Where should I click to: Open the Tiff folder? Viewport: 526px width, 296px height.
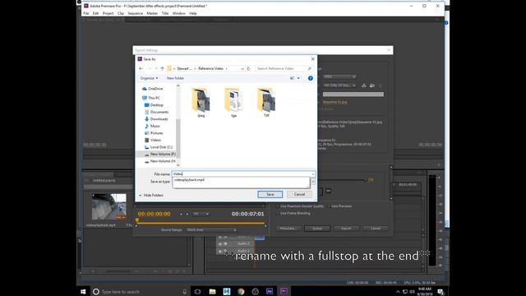click(266, 102)
